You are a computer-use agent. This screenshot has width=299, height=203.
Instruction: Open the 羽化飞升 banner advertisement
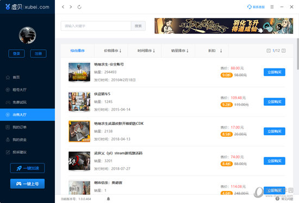coord(223,26)
